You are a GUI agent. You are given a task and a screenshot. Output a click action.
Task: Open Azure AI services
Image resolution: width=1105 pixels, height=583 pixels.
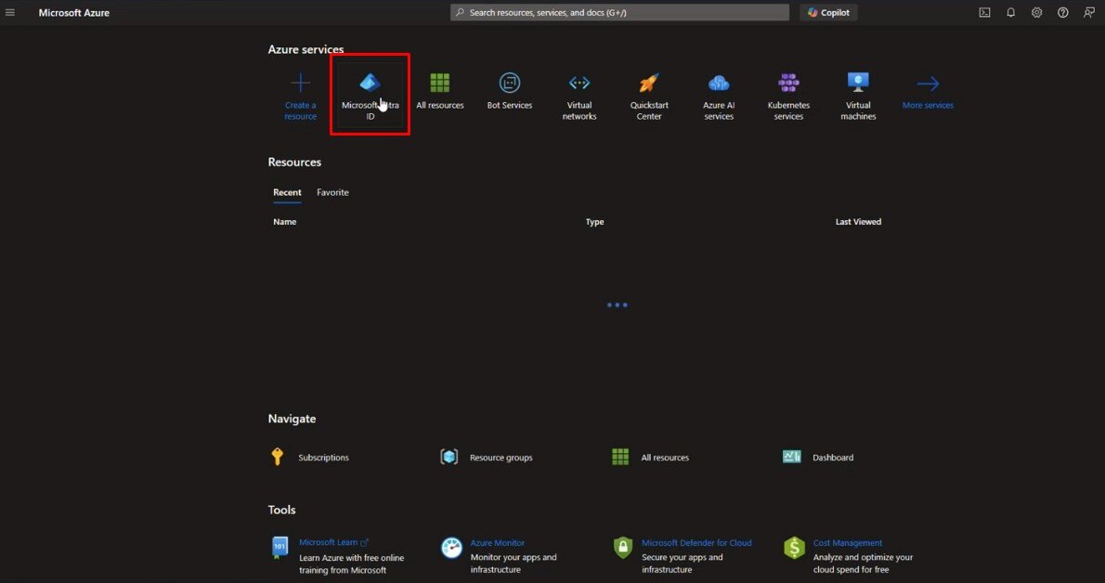[719, 96]
